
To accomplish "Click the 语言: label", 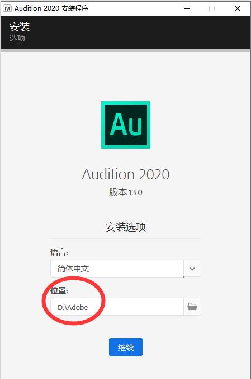I will [59, 252].
